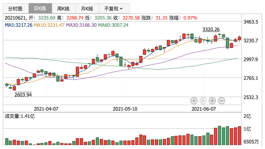Click the scroll-right arrow chart button
This screenshot has width=265, height=149.
click(x=203, y=101)
